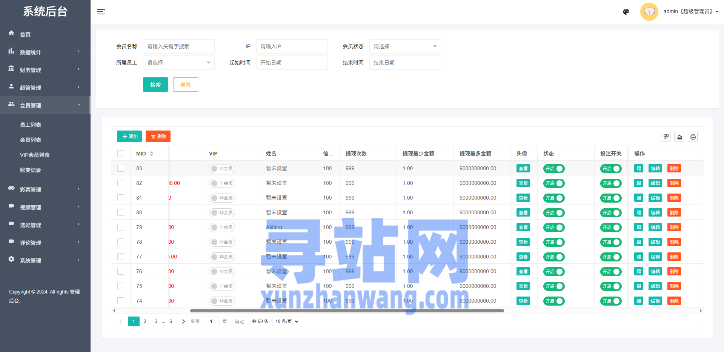The width and height of the screenshot is (724, 352).
Task: Toggle 状态 switch for member 83
Action: 554,169
